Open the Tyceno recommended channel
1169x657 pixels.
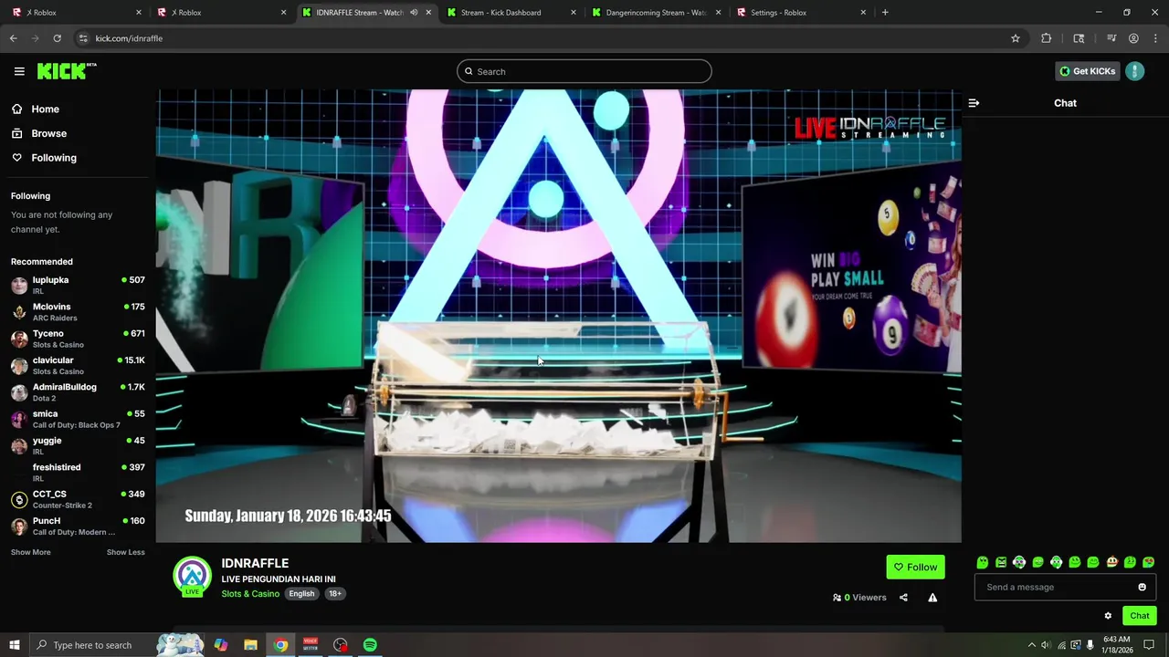pyautogui.click(x=78, y=339)
